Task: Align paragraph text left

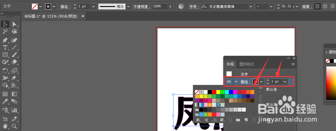Action: click(x=318, y=6)
